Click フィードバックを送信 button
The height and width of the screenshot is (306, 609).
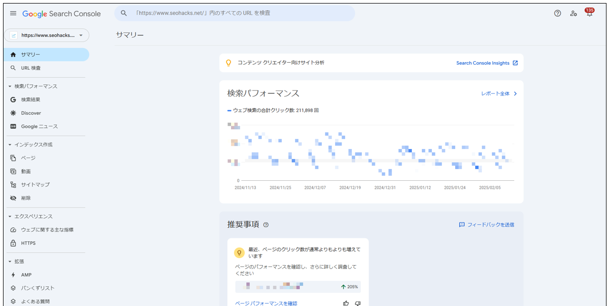point(486,225)
